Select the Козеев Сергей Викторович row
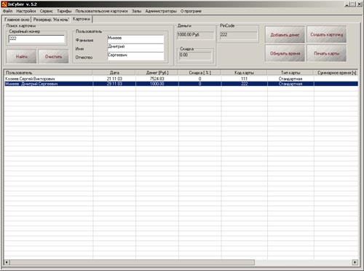 (181, 79)
